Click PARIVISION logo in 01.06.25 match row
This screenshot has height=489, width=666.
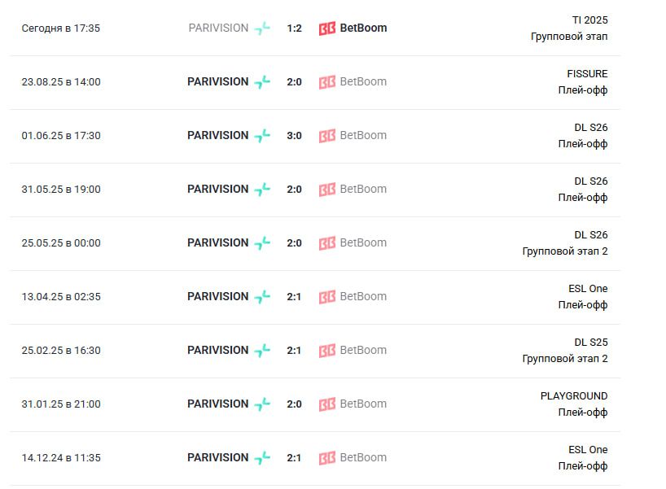[262, 136]
